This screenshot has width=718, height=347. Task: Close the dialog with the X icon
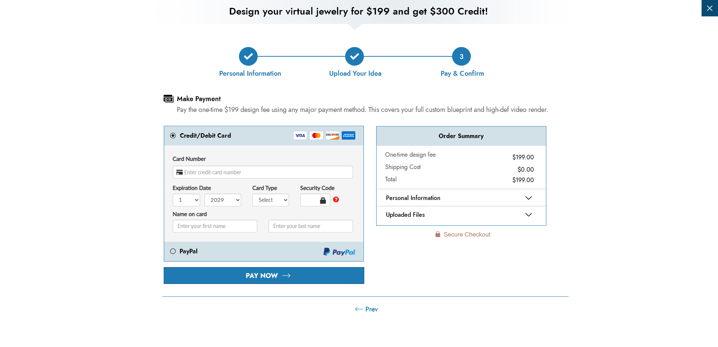click(x=709, y=8)
